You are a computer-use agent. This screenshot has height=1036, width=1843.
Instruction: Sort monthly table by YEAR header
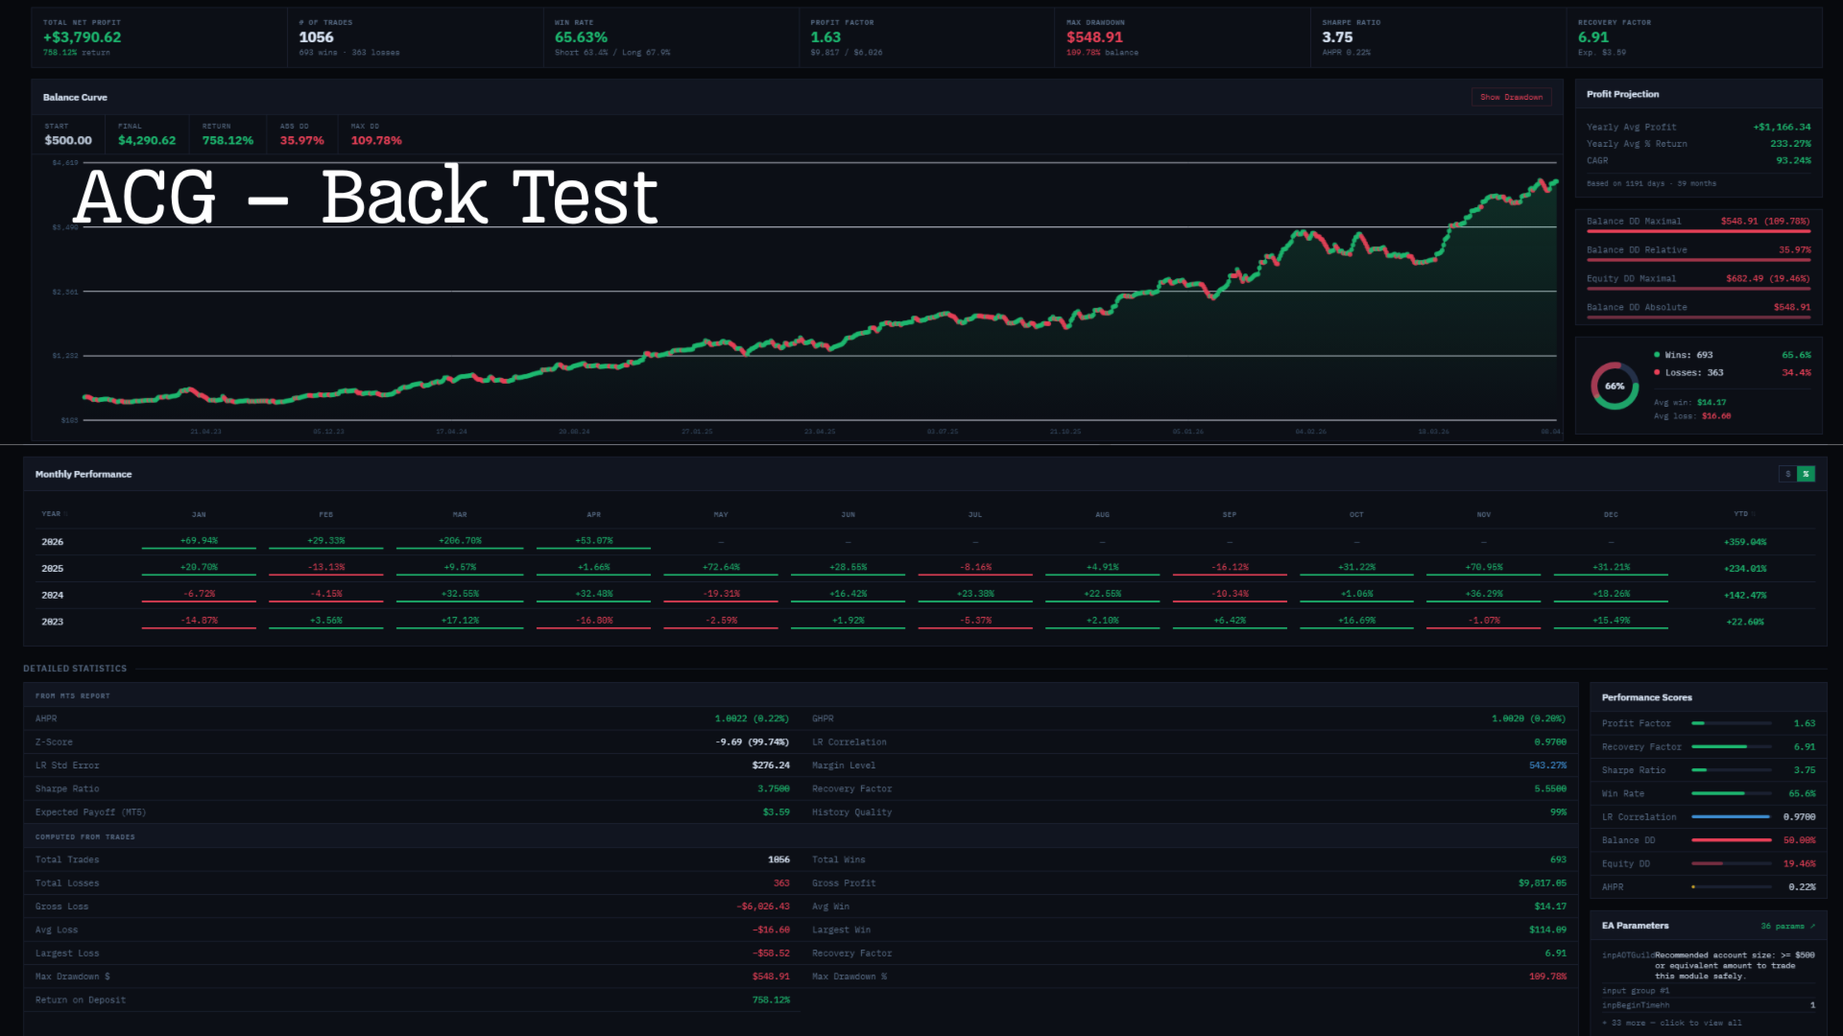point(53,514)
